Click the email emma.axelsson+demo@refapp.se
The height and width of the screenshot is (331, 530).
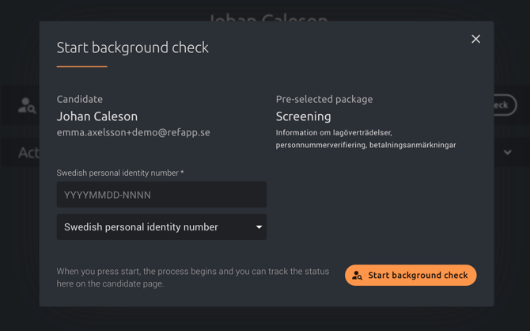pyautogui.click(x=133, y=133)
